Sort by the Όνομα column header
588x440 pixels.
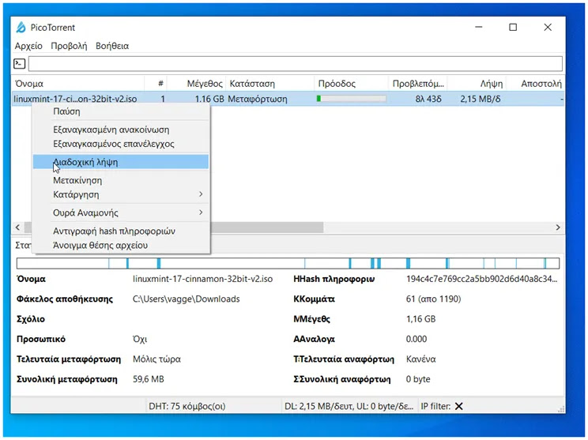pos(78,84)
